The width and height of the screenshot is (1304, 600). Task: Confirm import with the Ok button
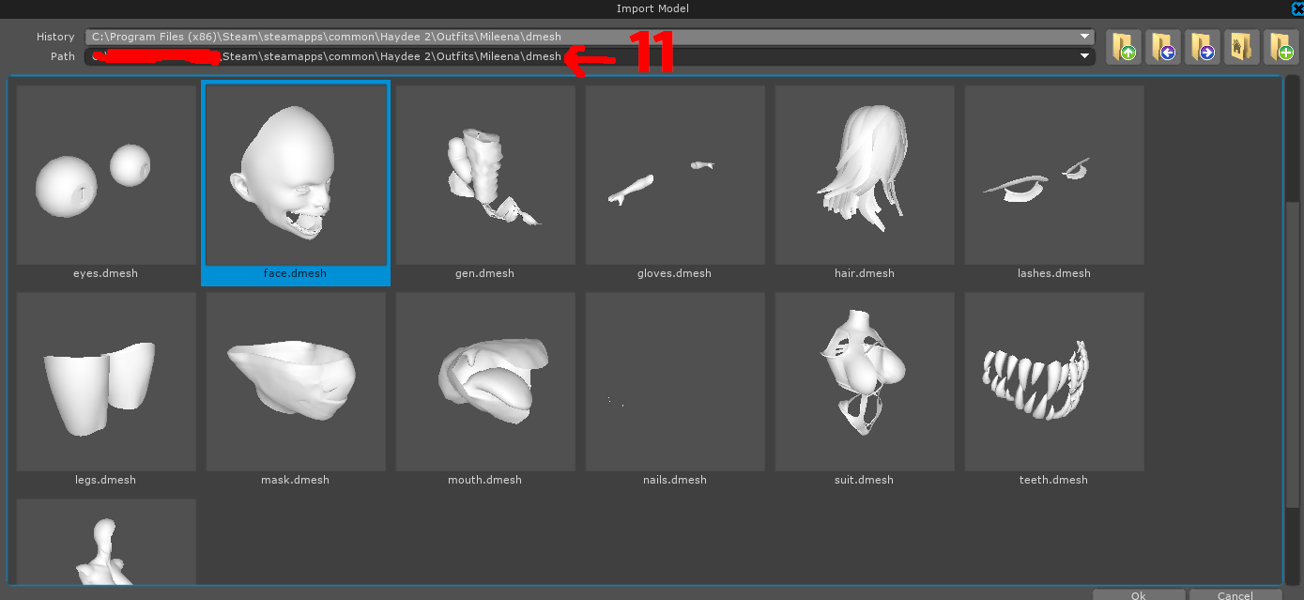click(x=1139, y=595)
